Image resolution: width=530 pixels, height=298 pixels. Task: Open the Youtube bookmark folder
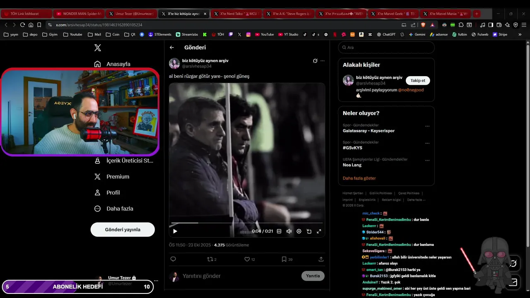click(72, 34)
